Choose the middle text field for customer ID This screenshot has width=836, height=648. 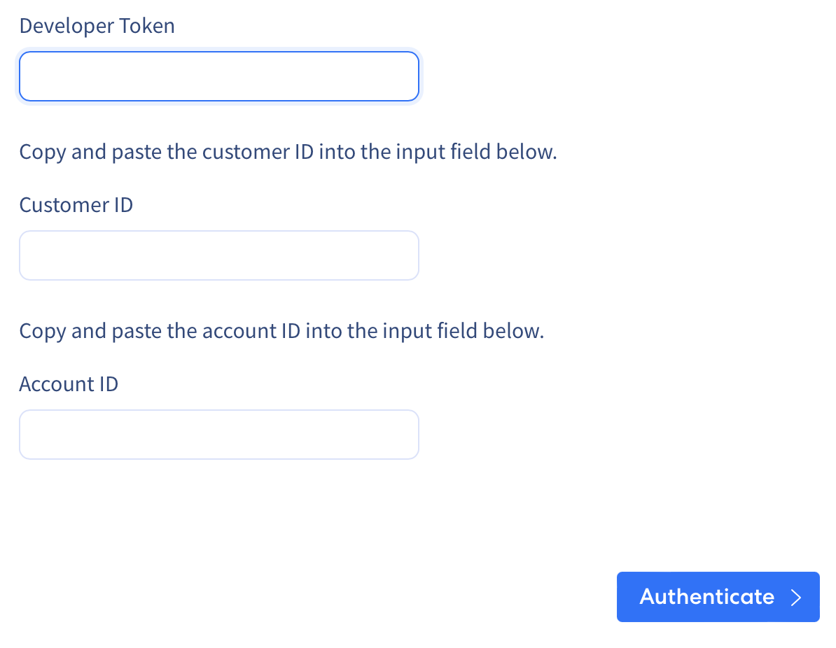219,255
